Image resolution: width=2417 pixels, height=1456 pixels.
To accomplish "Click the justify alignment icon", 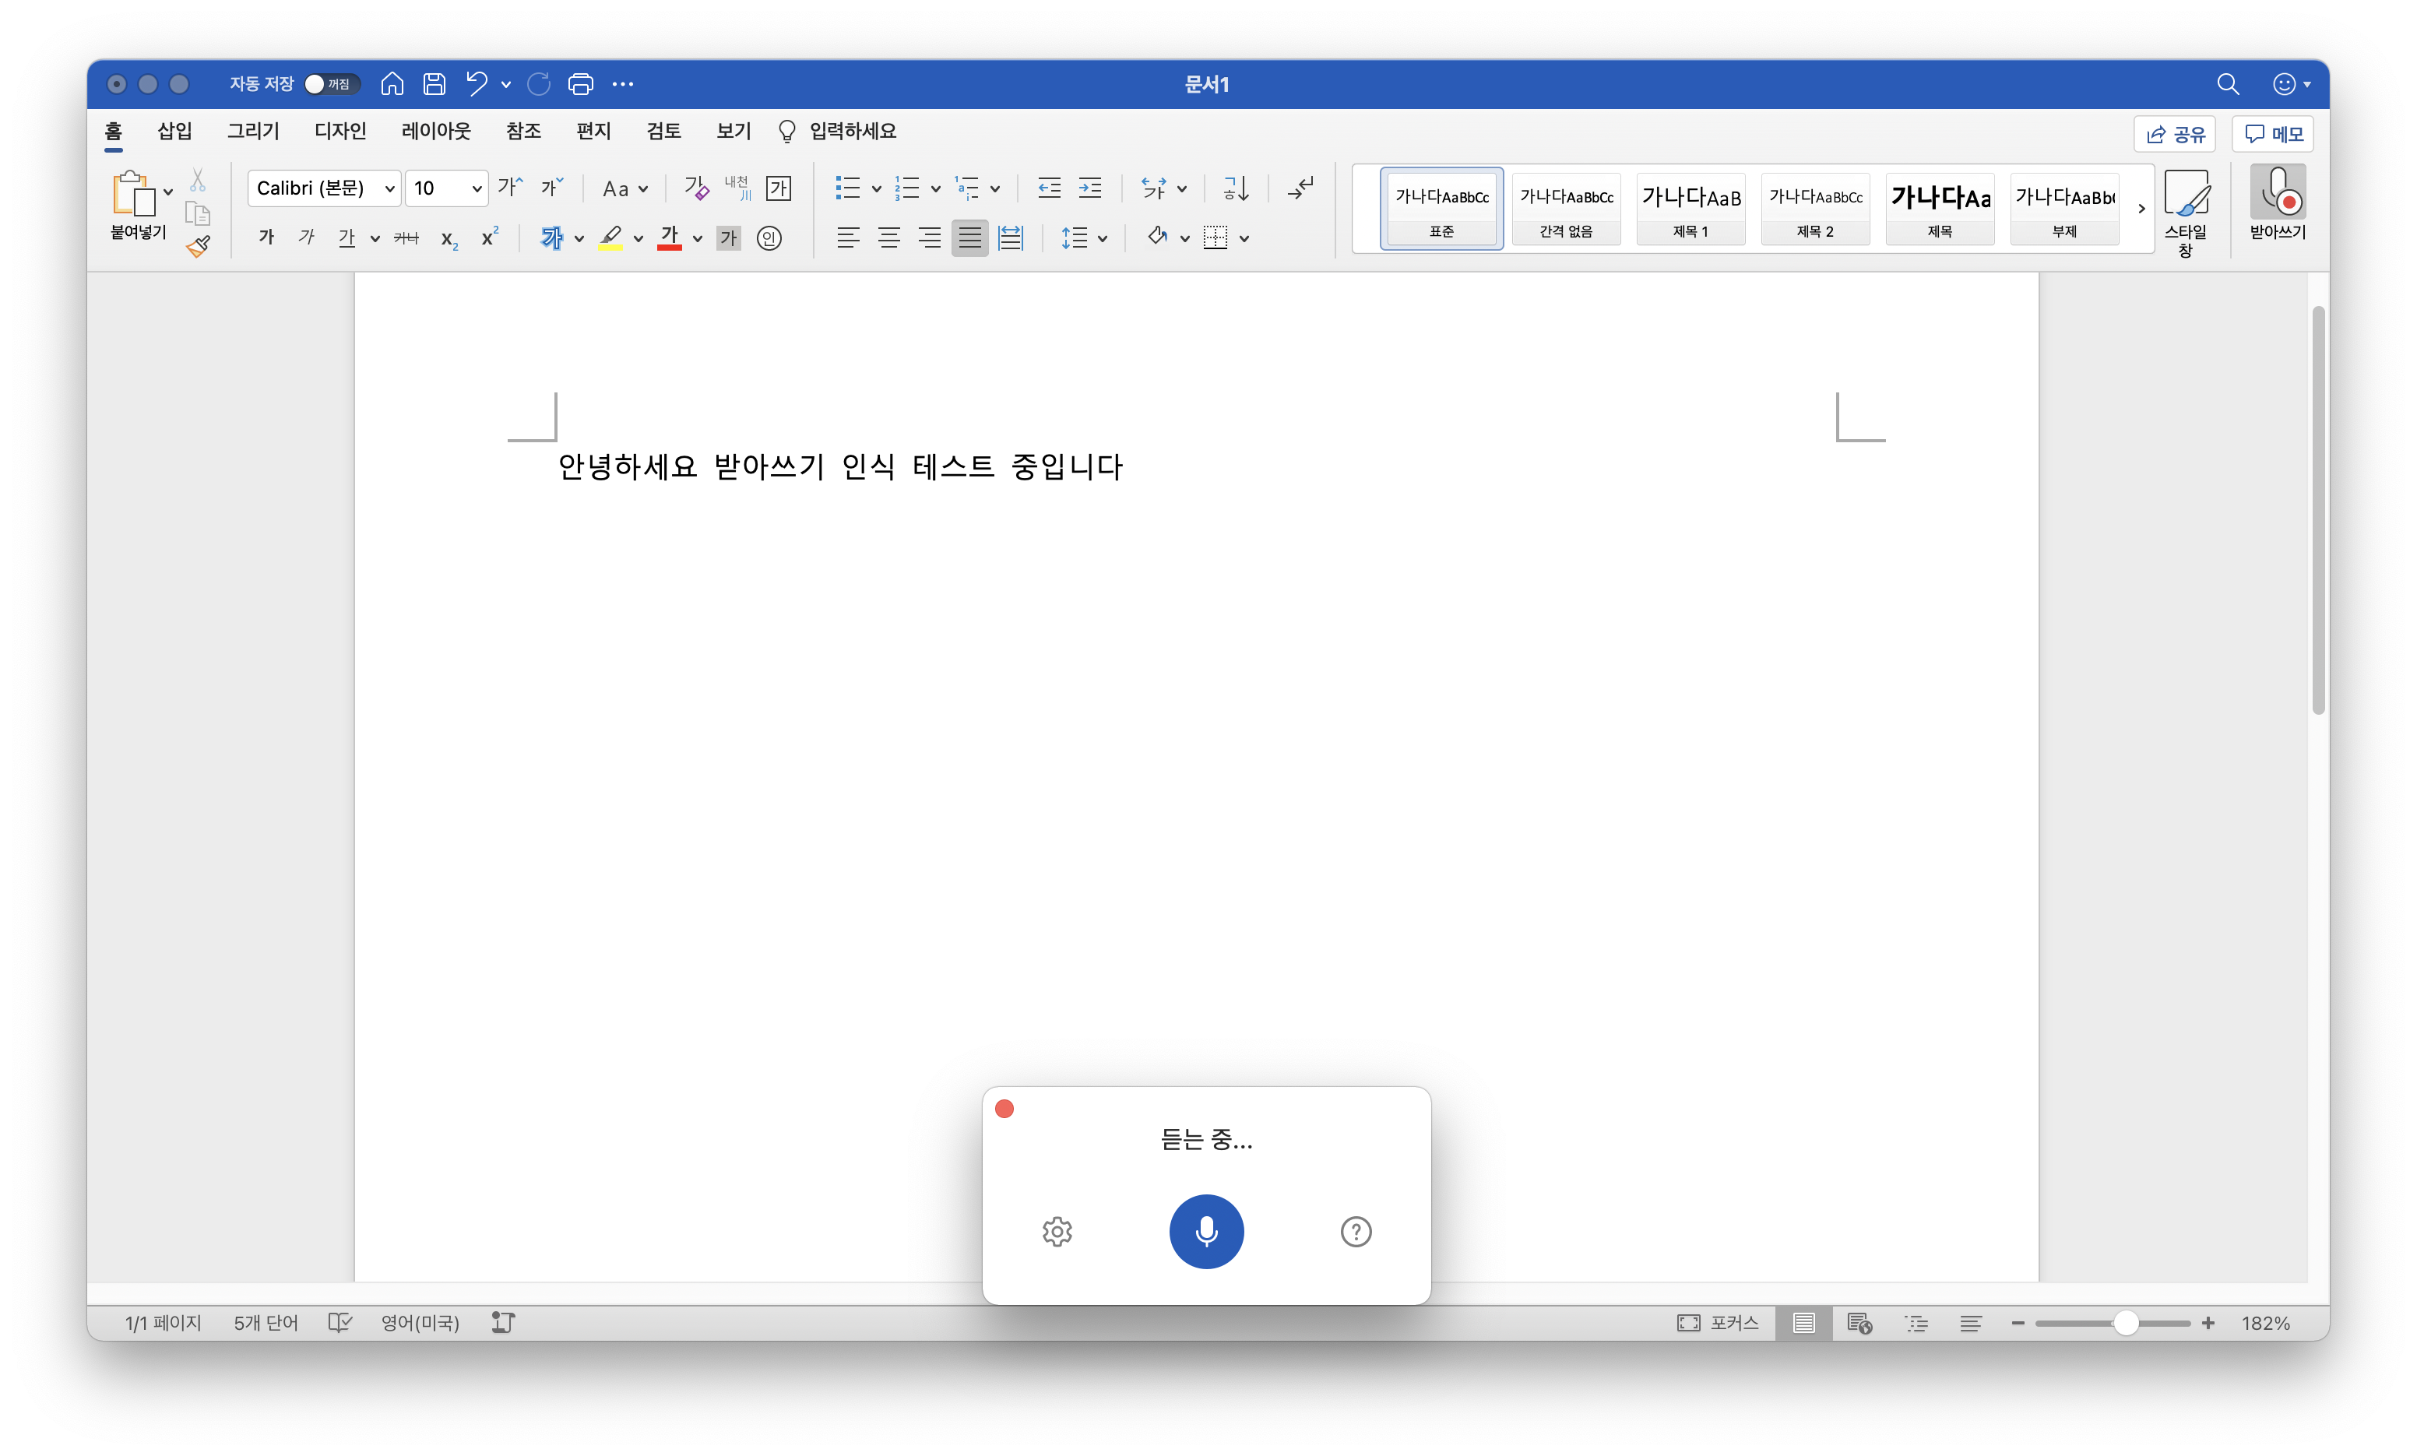I will coord(969,237).
